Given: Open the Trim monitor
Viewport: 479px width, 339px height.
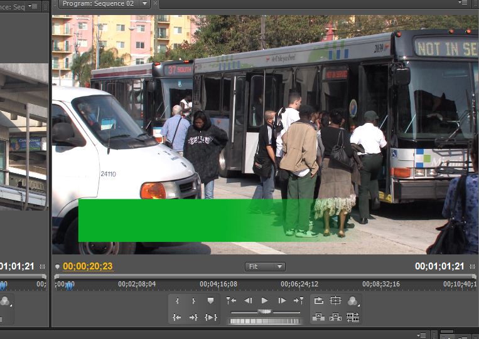Looking at the screenshot, I should pyautogui.click(x=353, y=317).
